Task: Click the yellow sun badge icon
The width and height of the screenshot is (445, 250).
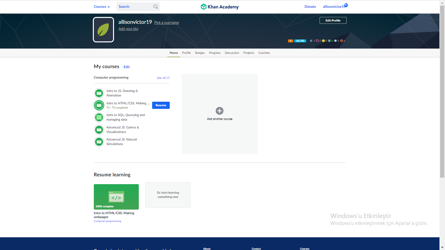Action: pyautogui.click(x=323, y=41)
